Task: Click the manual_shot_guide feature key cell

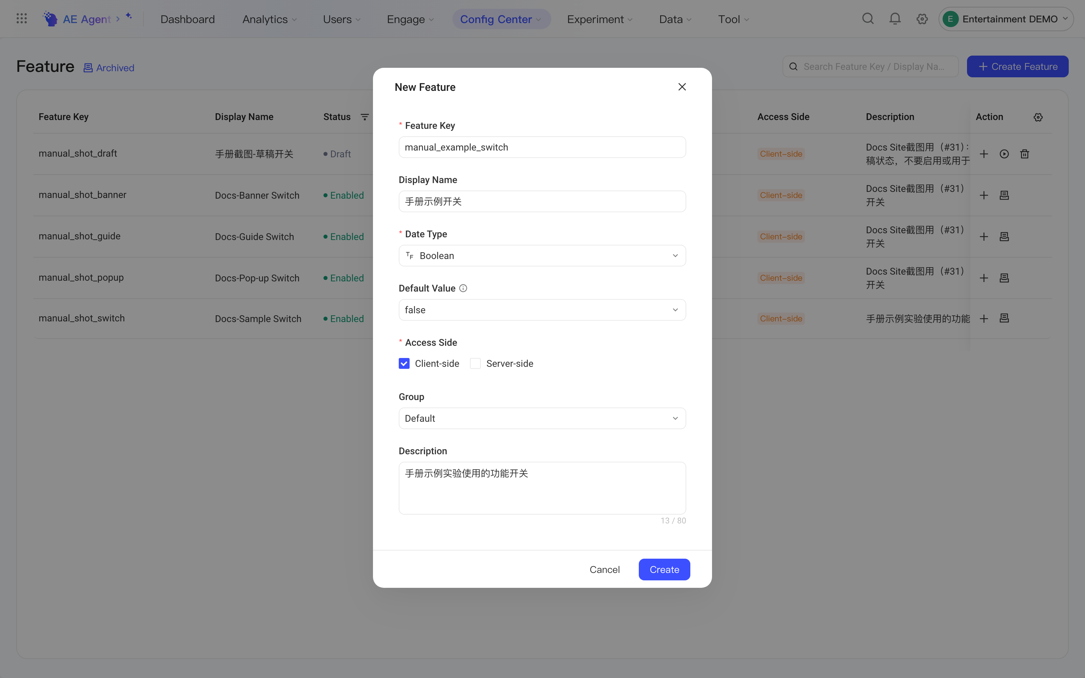Action: 79,236
